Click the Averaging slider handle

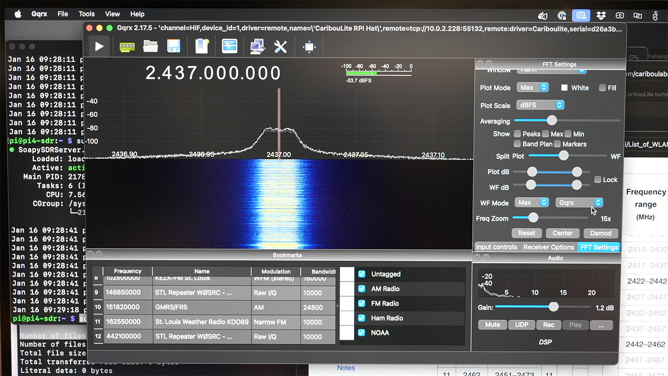coord(552,120)
